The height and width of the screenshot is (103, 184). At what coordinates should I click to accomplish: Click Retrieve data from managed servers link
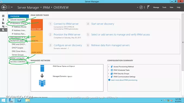point(110,45)
